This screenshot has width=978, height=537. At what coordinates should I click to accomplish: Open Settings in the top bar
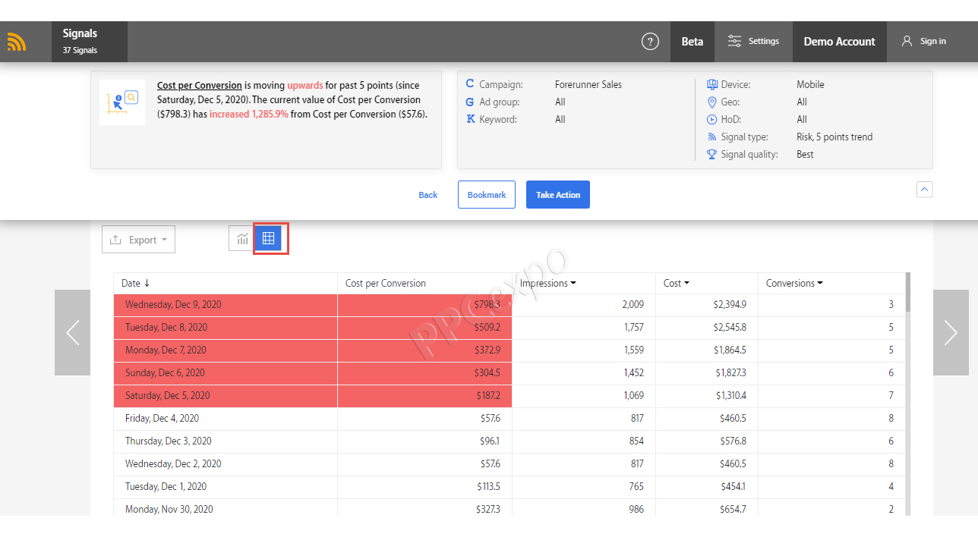pyautogui.click(x=753, y=42)
